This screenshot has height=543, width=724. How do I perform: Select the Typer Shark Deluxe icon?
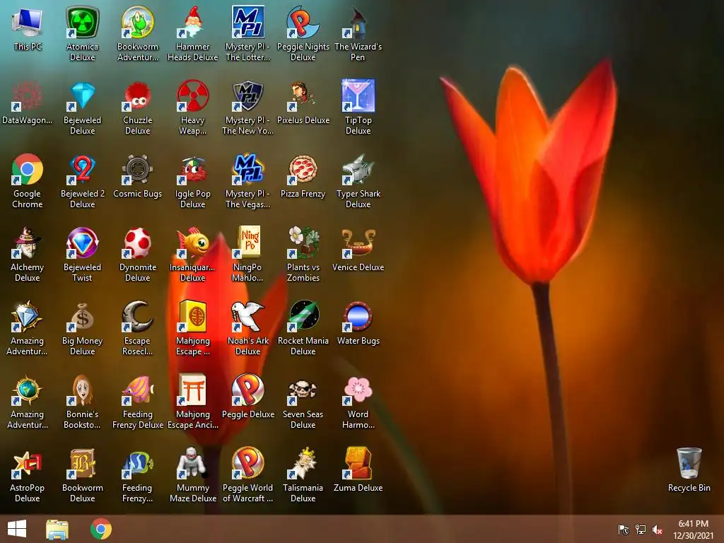(x=358, y=169)
